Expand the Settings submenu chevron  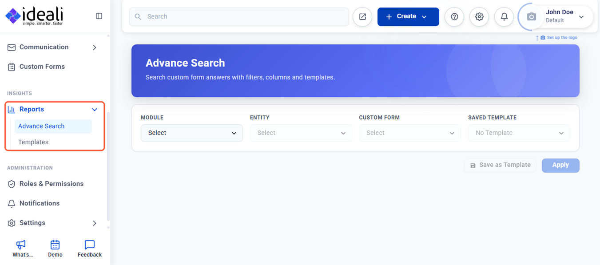95,223
